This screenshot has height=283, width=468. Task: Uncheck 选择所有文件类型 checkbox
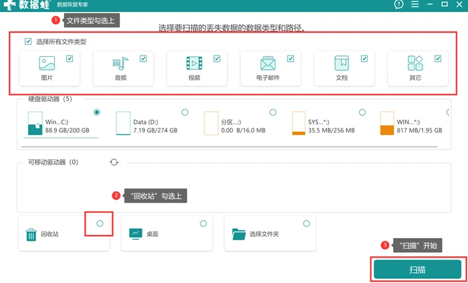(x=28, y=41)
